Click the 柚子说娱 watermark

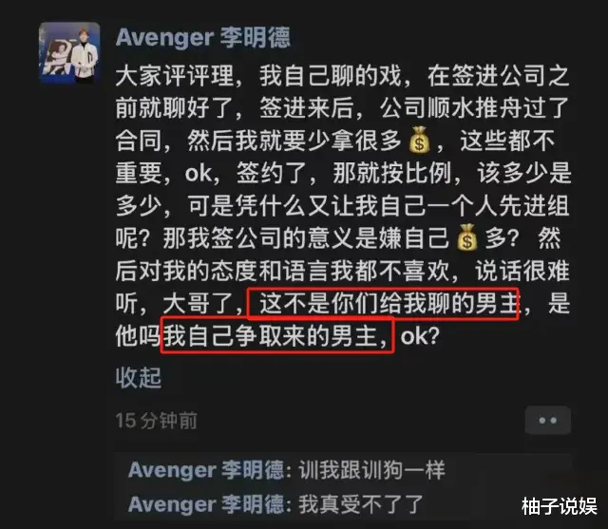559,506
